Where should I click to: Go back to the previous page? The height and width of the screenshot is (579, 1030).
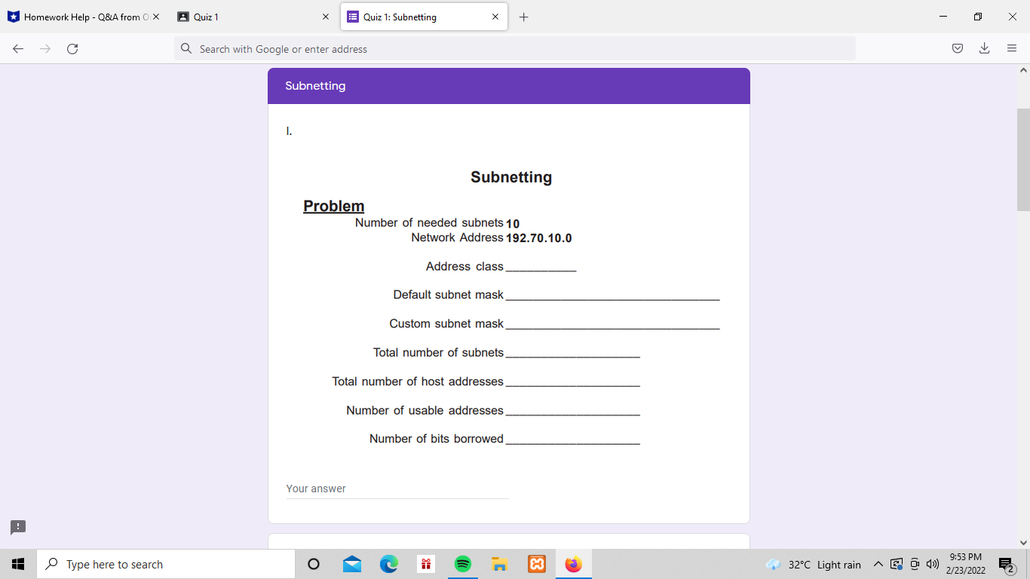click(x=17, y=48)
